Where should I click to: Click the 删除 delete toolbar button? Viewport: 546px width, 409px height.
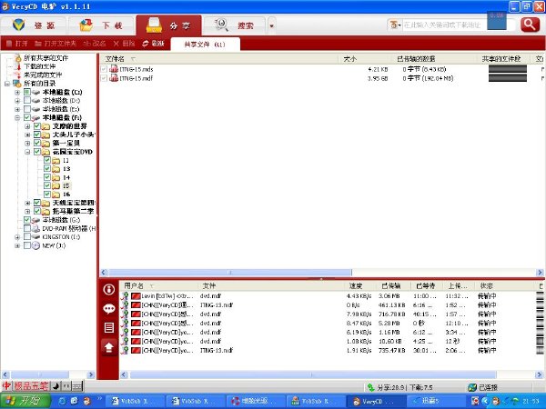tap(124, 44)
